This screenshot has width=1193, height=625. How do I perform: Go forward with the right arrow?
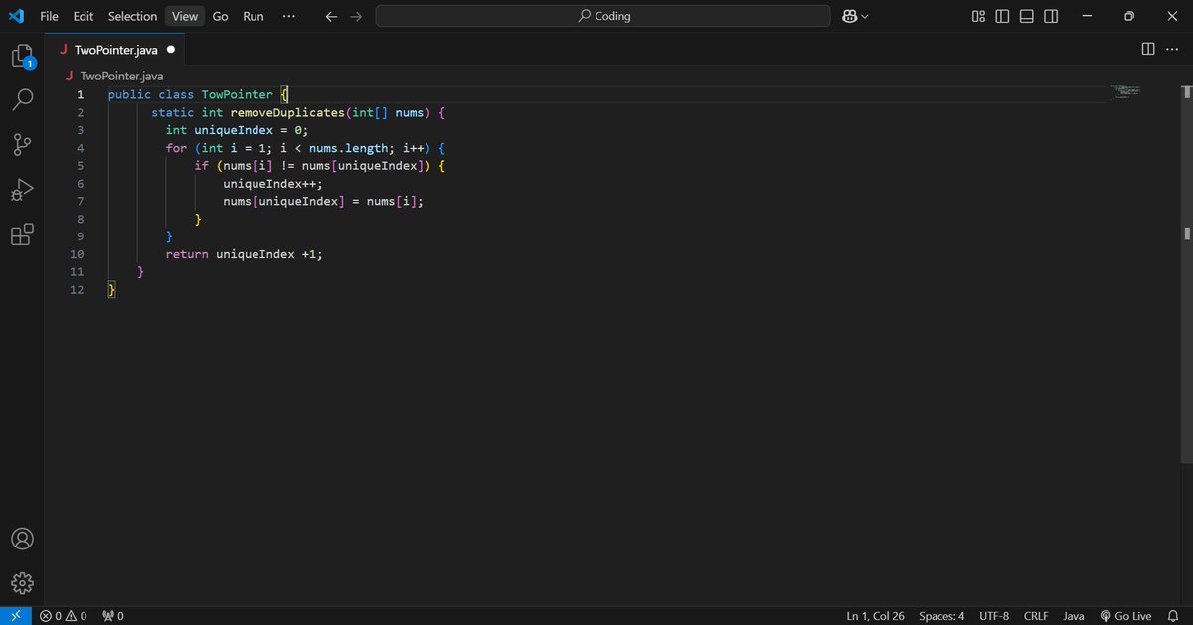(356, 16)
